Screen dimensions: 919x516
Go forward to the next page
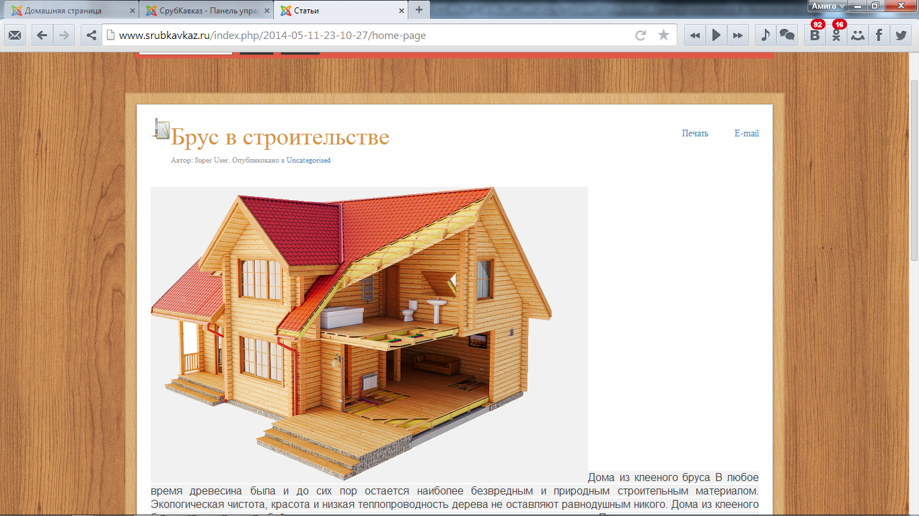[64, 36]
